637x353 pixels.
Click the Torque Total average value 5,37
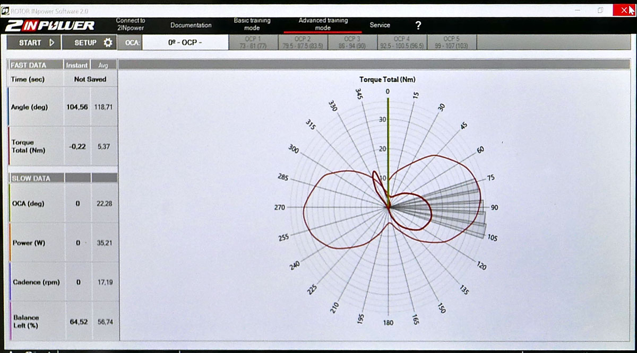click(x=104, y=146)
